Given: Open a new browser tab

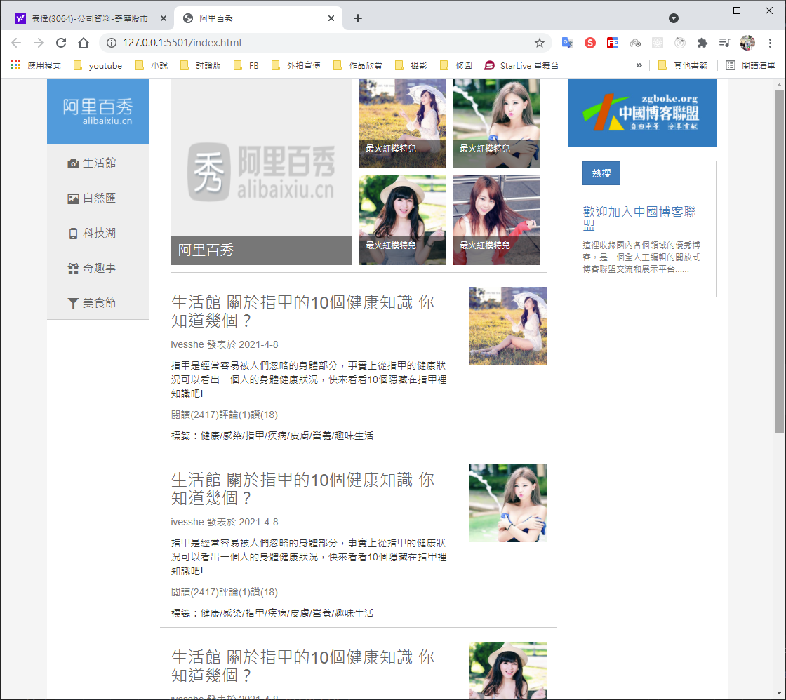Looking at the screenshot, I should click(357, 18).
